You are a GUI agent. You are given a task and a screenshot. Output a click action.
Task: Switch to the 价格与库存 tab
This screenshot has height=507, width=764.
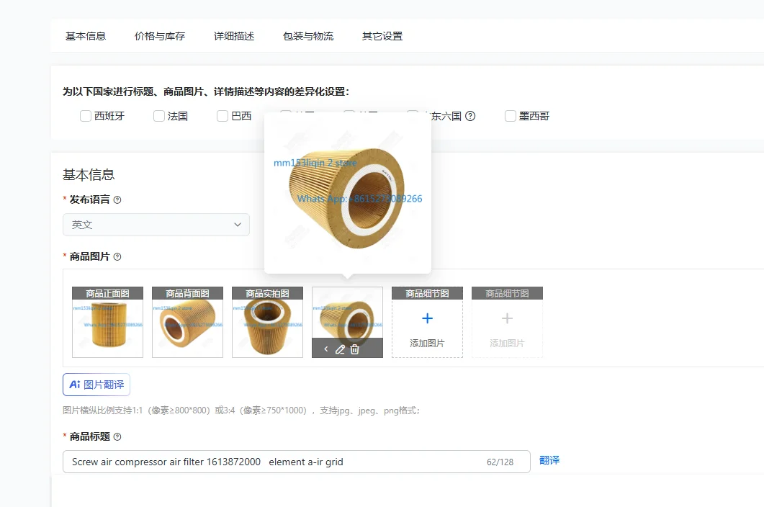click(160, 36)
